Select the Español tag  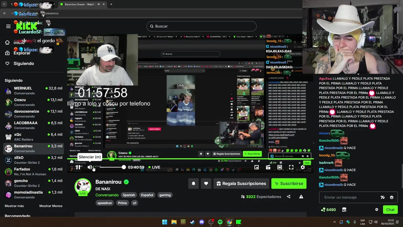tap(147, 195)
